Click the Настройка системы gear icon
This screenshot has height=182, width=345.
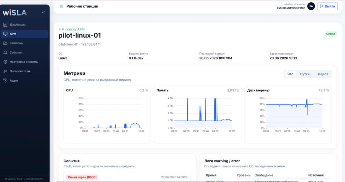pos(5,62)
